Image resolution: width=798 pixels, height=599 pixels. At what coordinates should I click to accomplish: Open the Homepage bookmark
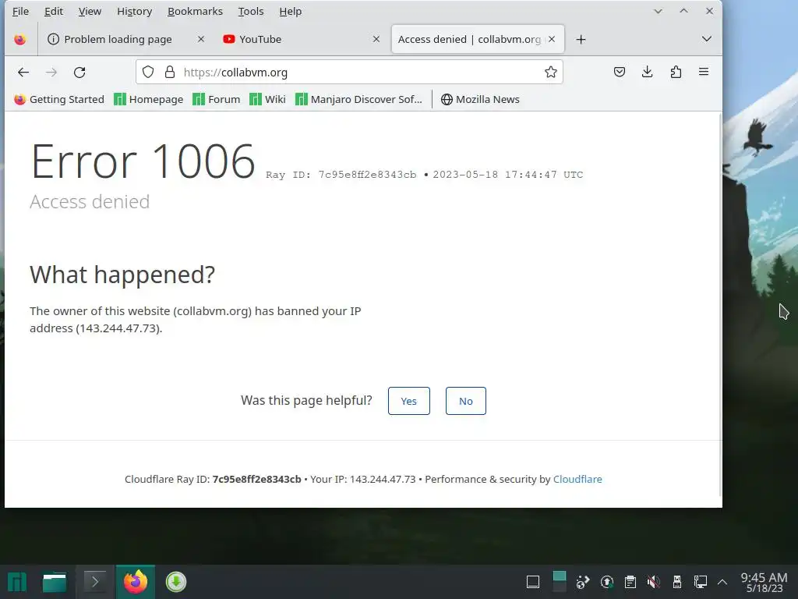149,99
